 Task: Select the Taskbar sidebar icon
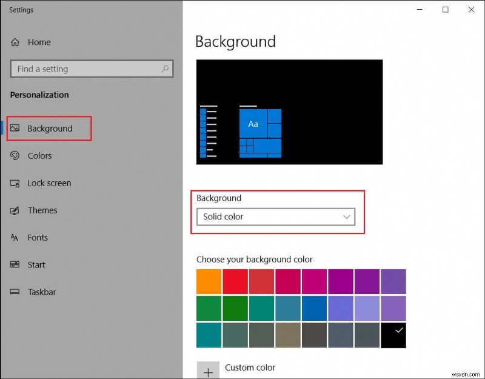15,292
